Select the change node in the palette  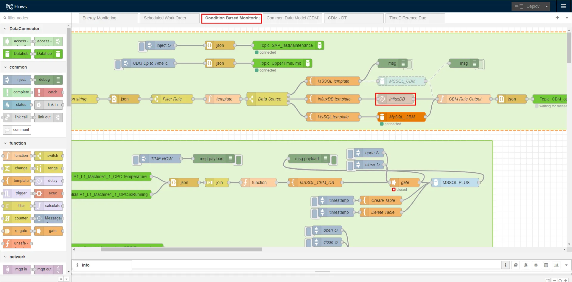point(17,168)
